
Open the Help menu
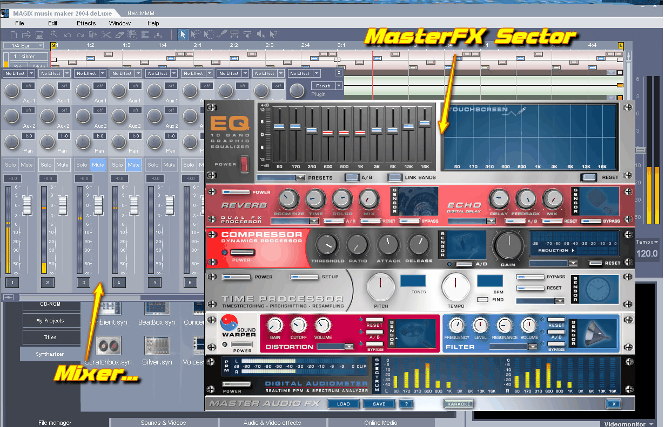(x=153, y=23)
